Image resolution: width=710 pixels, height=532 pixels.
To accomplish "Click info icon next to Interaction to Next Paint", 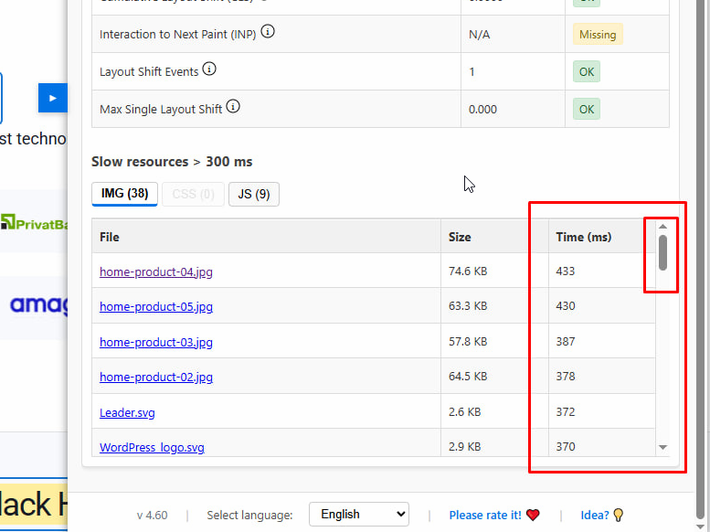I will 268,32.
